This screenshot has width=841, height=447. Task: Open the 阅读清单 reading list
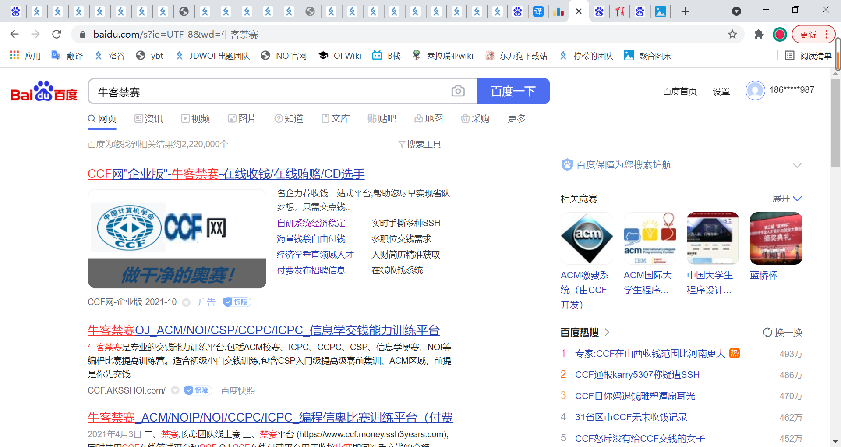808,56
